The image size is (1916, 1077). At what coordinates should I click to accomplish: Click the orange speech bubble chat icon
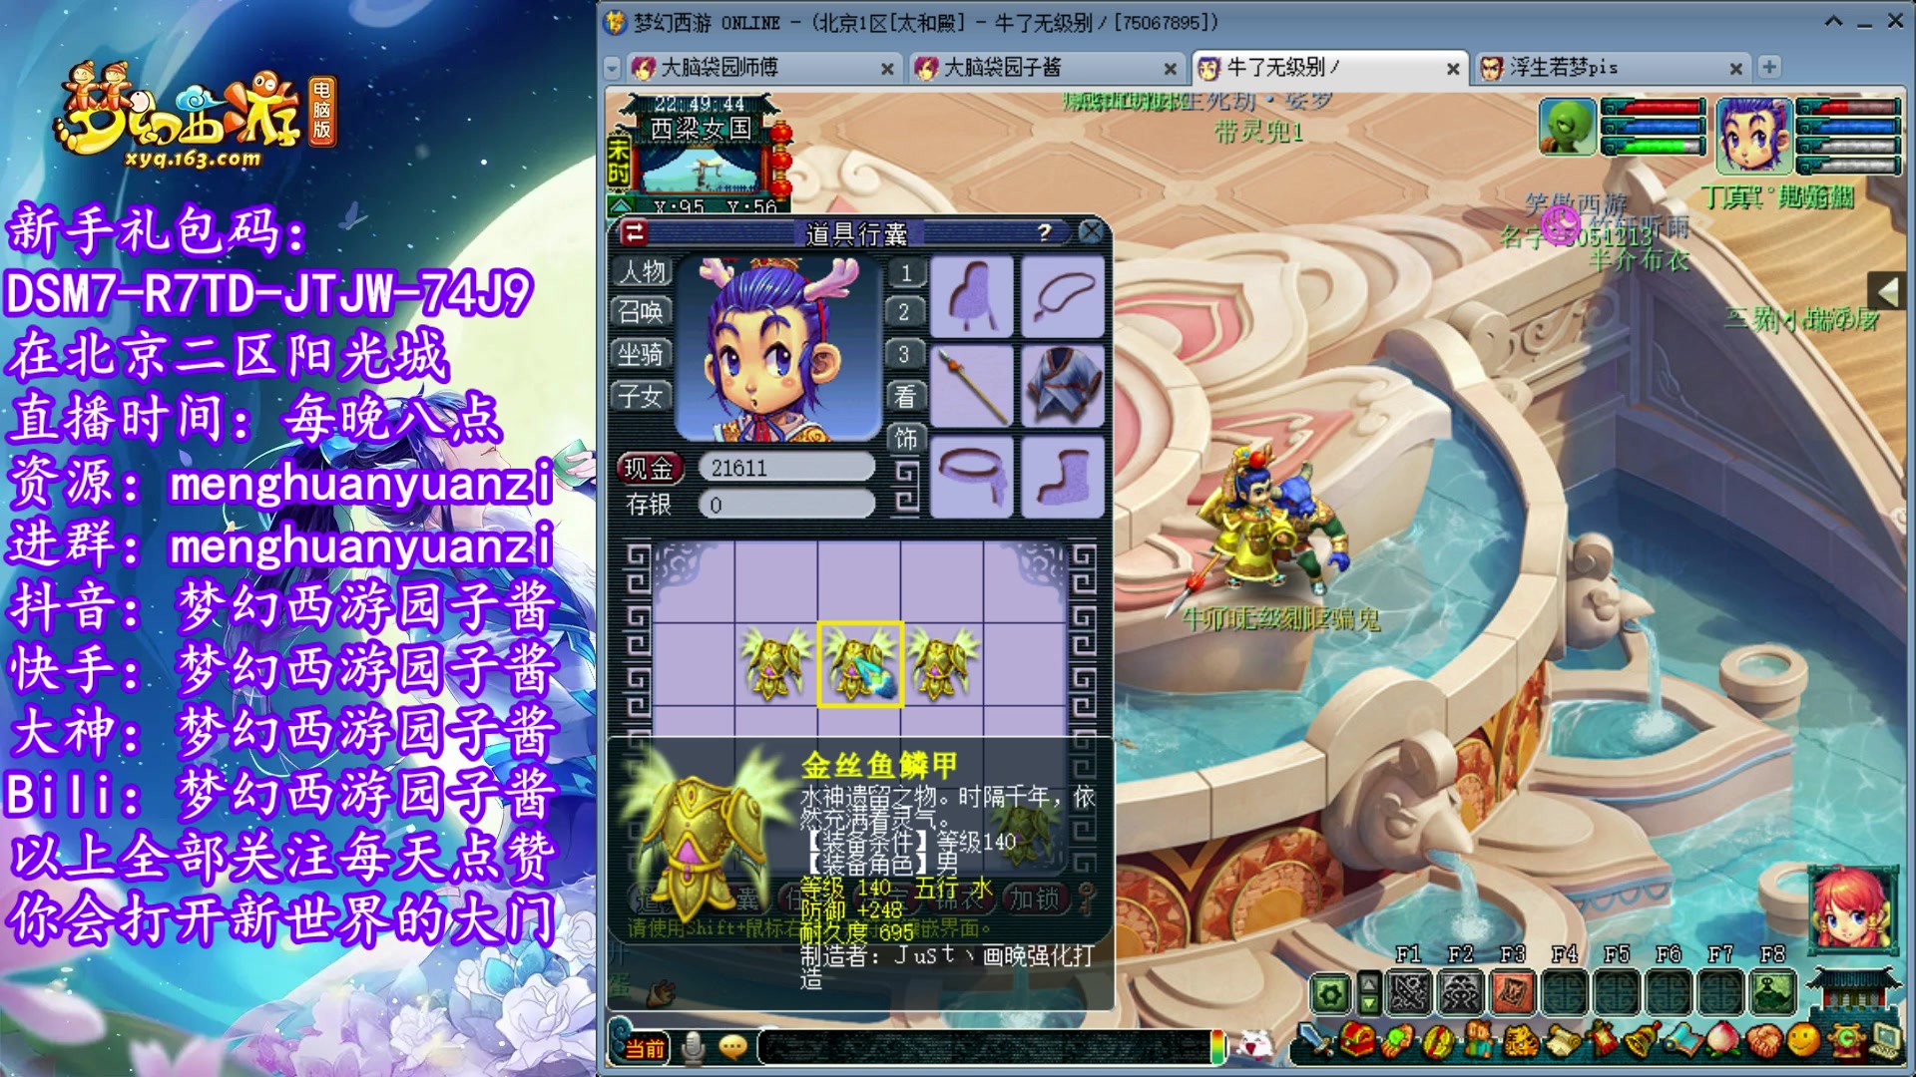[733, 1047]
